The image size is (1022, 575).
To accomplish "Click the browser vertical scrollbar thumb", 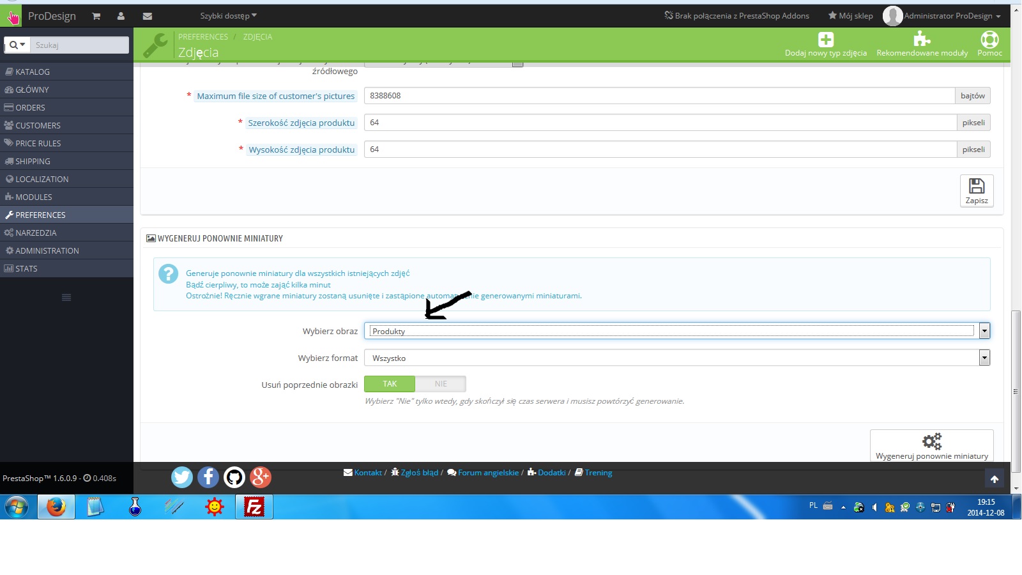I will click(1016, 391).
